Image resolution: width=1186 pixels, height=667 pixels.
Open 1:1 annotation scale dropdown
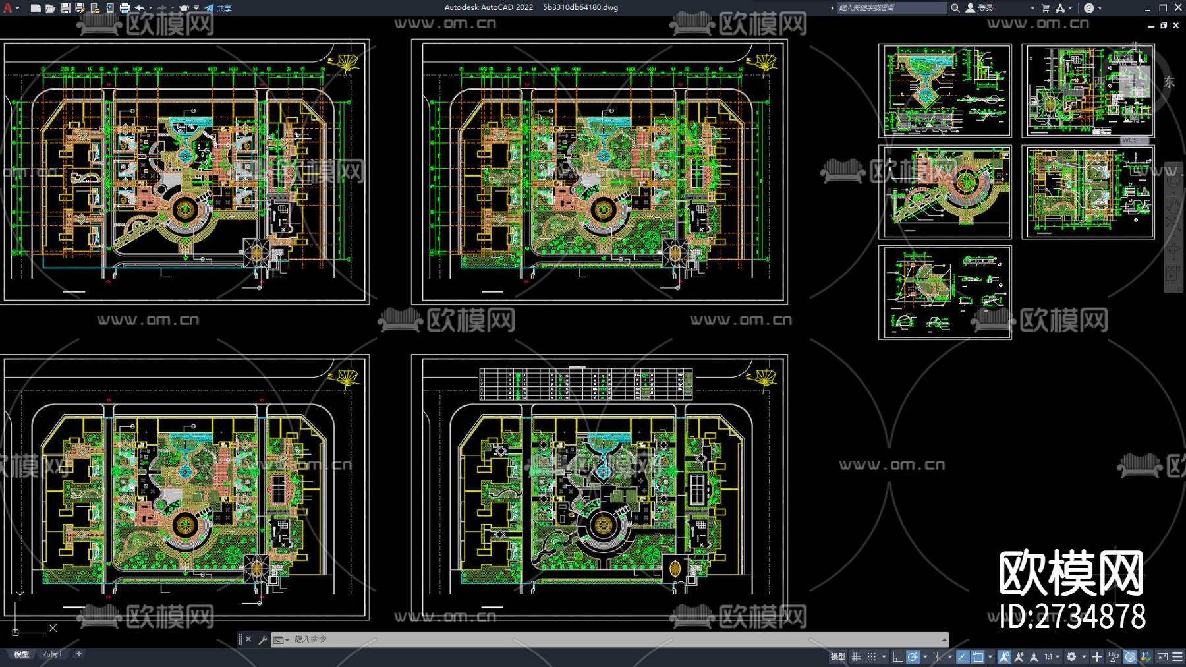click(x=1052, y=656)
